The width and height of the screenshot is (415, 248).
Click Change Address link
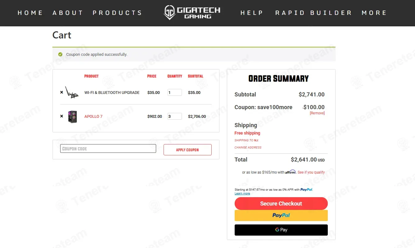tap(248, 148)
